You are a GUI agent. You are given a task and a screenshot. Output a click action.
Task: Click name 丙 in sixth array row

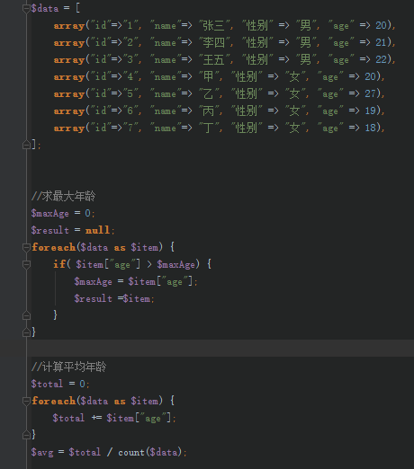[x=208, y=111]
